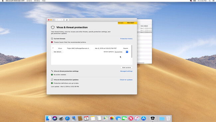Click the green No action needed icon
This screenshot has height=122, width=216.
pos(52,74)
